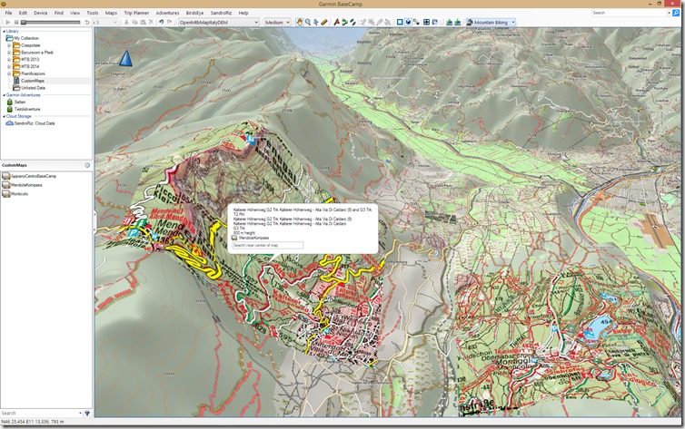Switch to 3D map view icon
This screenshot has width=685, height=429.
[408, 22]
